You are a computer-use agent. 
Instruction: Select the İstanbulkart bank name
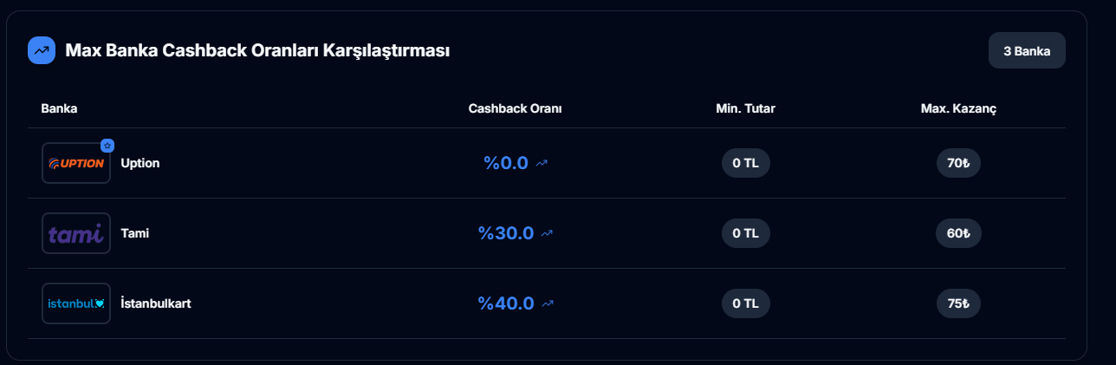tap(156, 303)
